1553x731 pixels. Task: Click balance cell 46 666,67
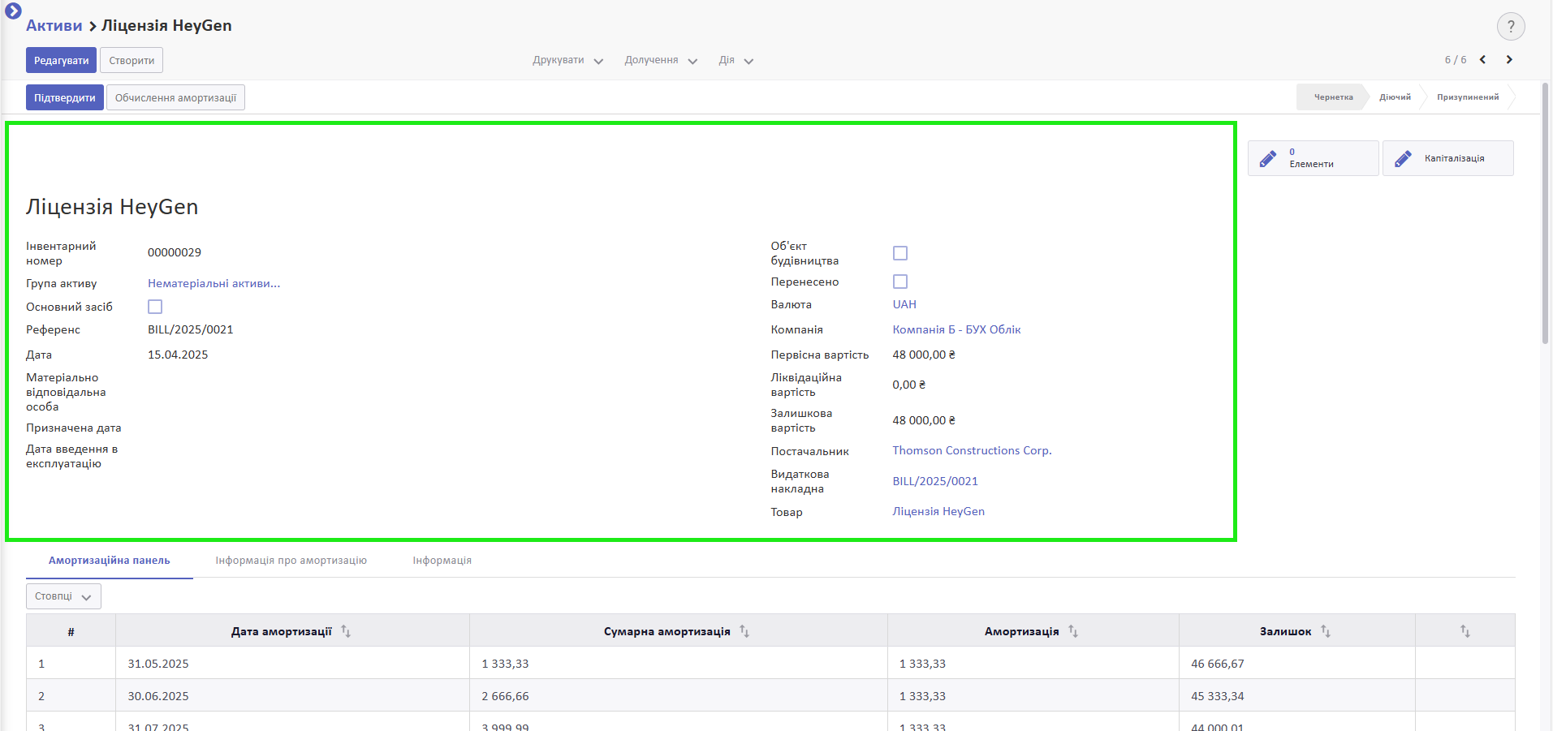[x=1296, y=663]
